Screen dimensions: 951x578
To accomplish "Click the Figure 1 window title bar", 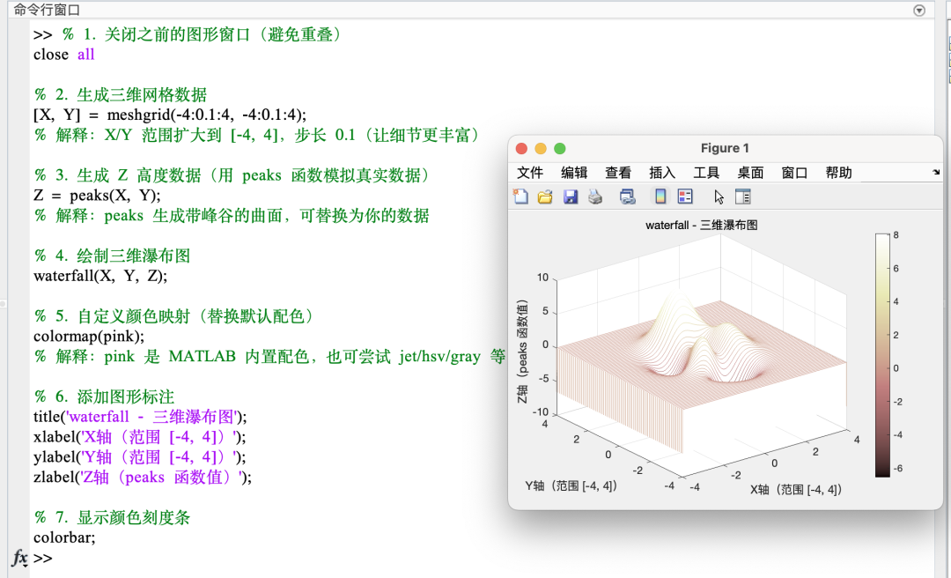I will [725, 148].
